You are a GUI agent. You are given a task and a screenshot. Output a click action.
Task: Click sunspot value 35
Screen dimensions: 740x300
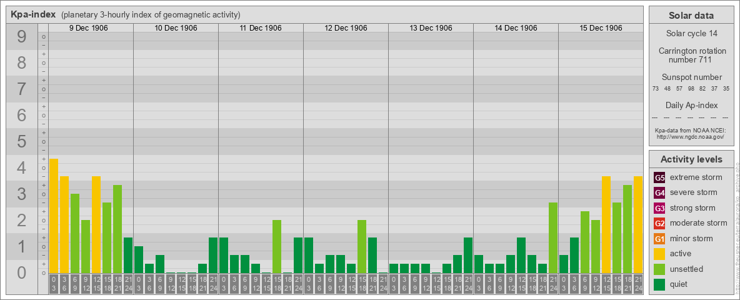click(x=726, y=89)
